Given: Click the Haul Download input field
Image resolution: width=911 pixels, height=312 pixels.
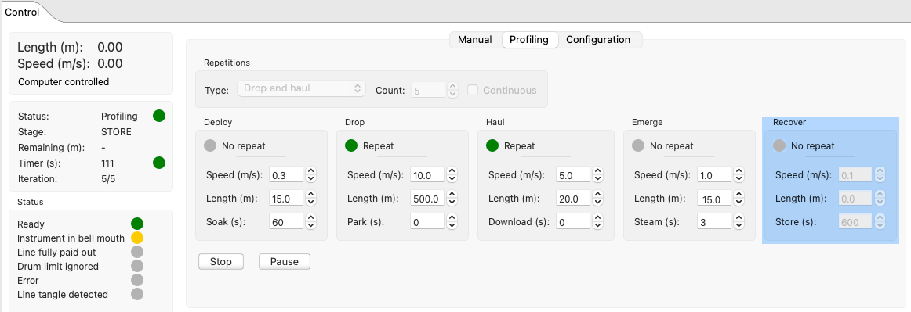Looking at the screenshot, I should [x=573, y=221].
